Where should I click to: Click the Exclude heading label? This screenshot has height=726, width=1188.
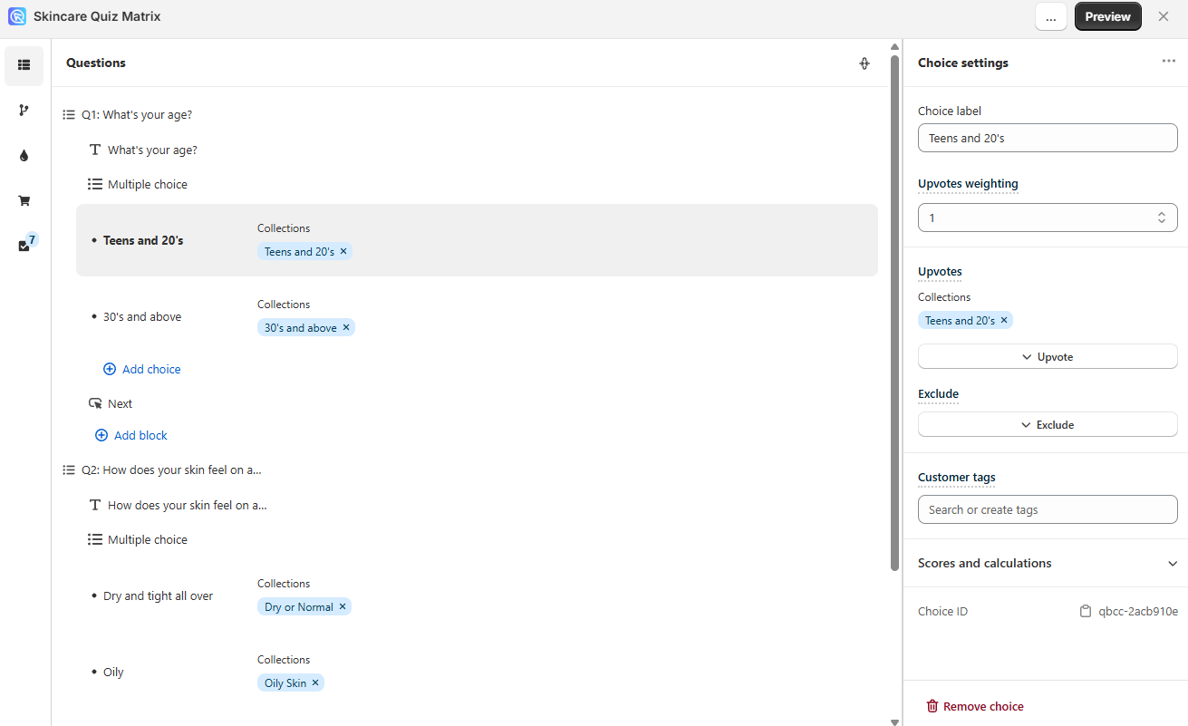click(x=938, y=393)
